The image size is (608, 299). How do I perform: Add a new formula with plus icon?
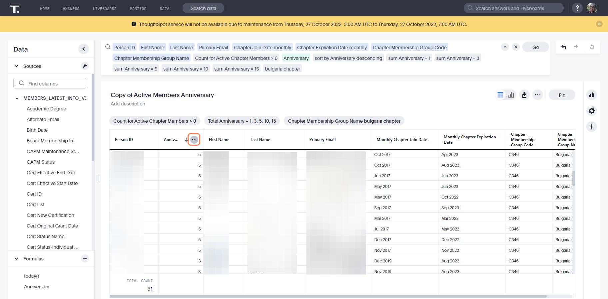pos(85,258)
